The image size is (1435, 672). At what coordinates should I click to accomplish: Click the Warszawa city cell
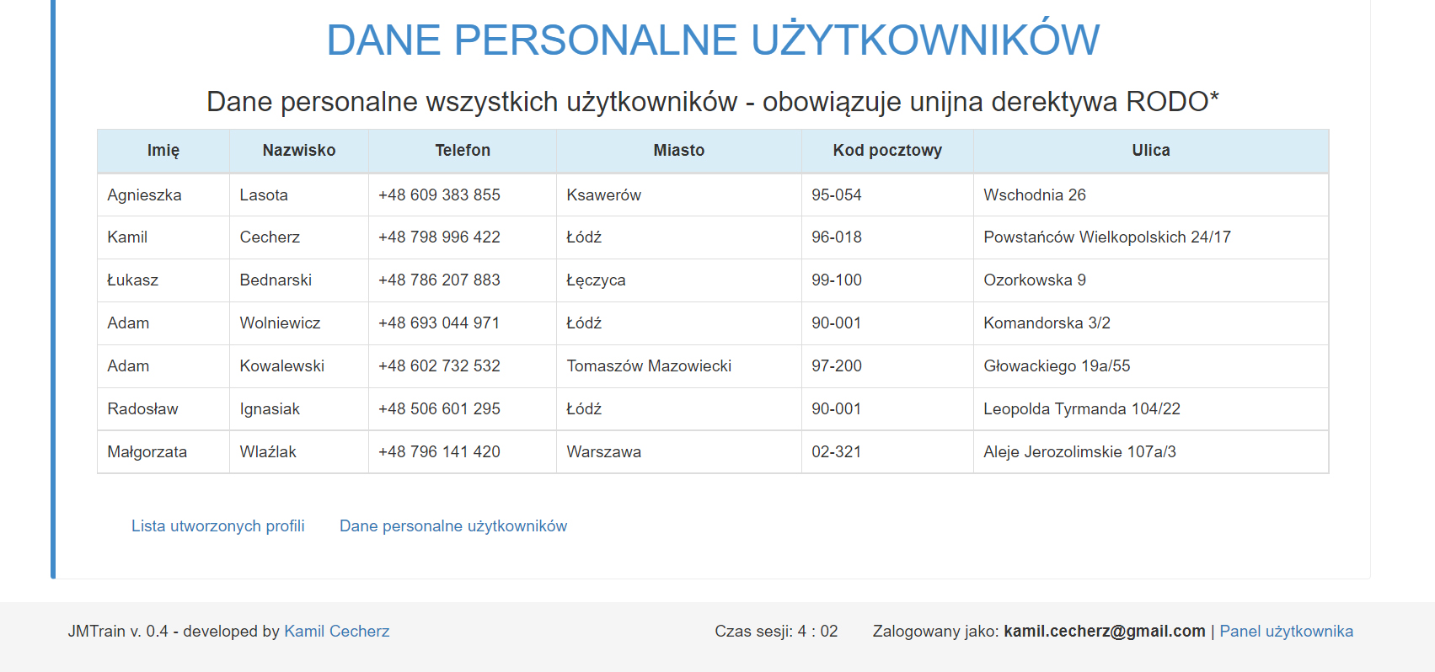pyautogui.click(x=679, y=452)
